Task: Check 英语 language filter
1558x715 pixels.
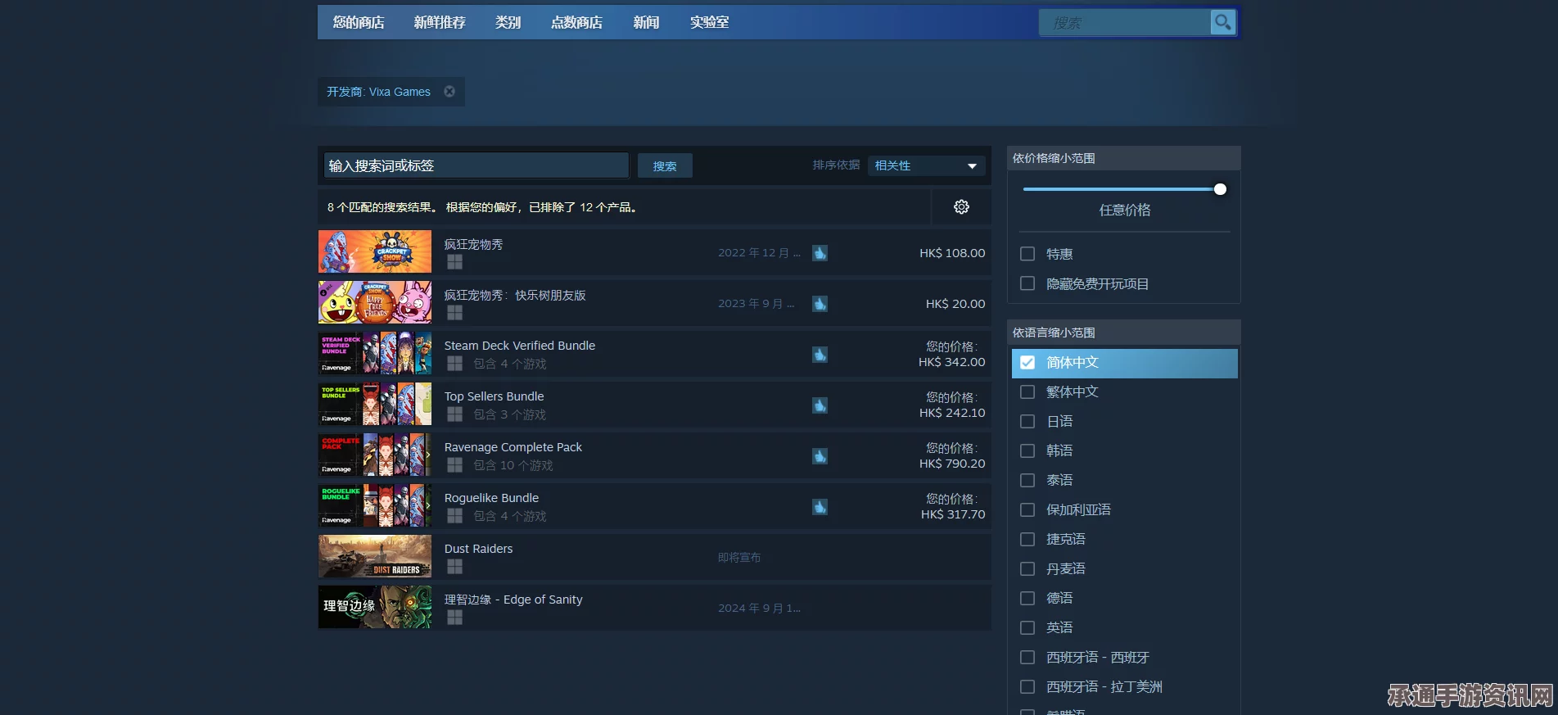Action: point(1027,627)
